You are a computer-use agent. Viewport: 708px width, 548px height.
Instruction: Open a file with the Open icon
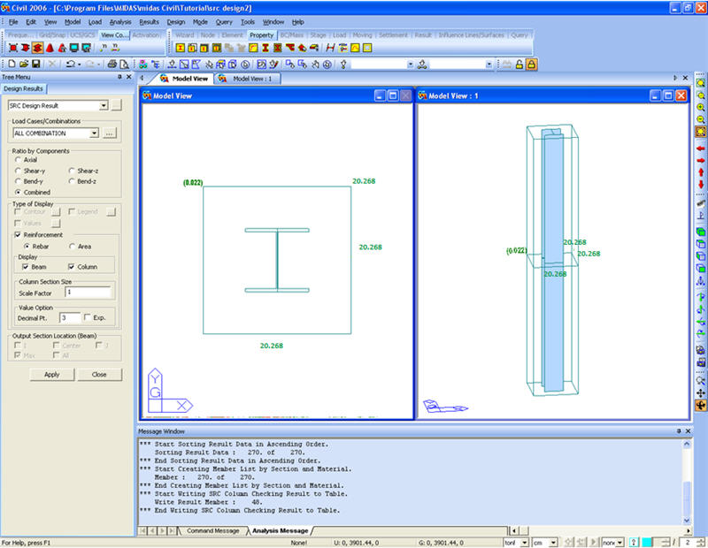click(x=22, y=63)
